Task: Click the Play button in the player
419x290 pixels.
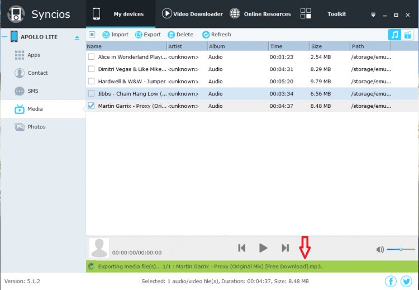Action: (263, 248)
